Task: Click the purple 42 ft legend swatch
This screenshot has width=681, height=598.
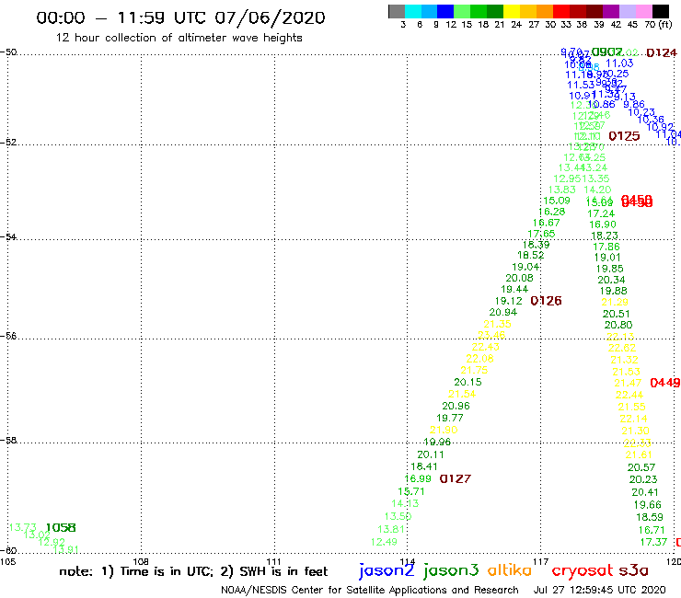Action: [x=611, y=11]
